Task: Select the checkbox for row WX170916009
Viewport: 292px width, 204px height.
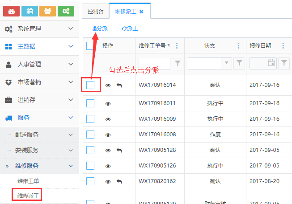Action: pyautogui.click(x=90, y=119)
